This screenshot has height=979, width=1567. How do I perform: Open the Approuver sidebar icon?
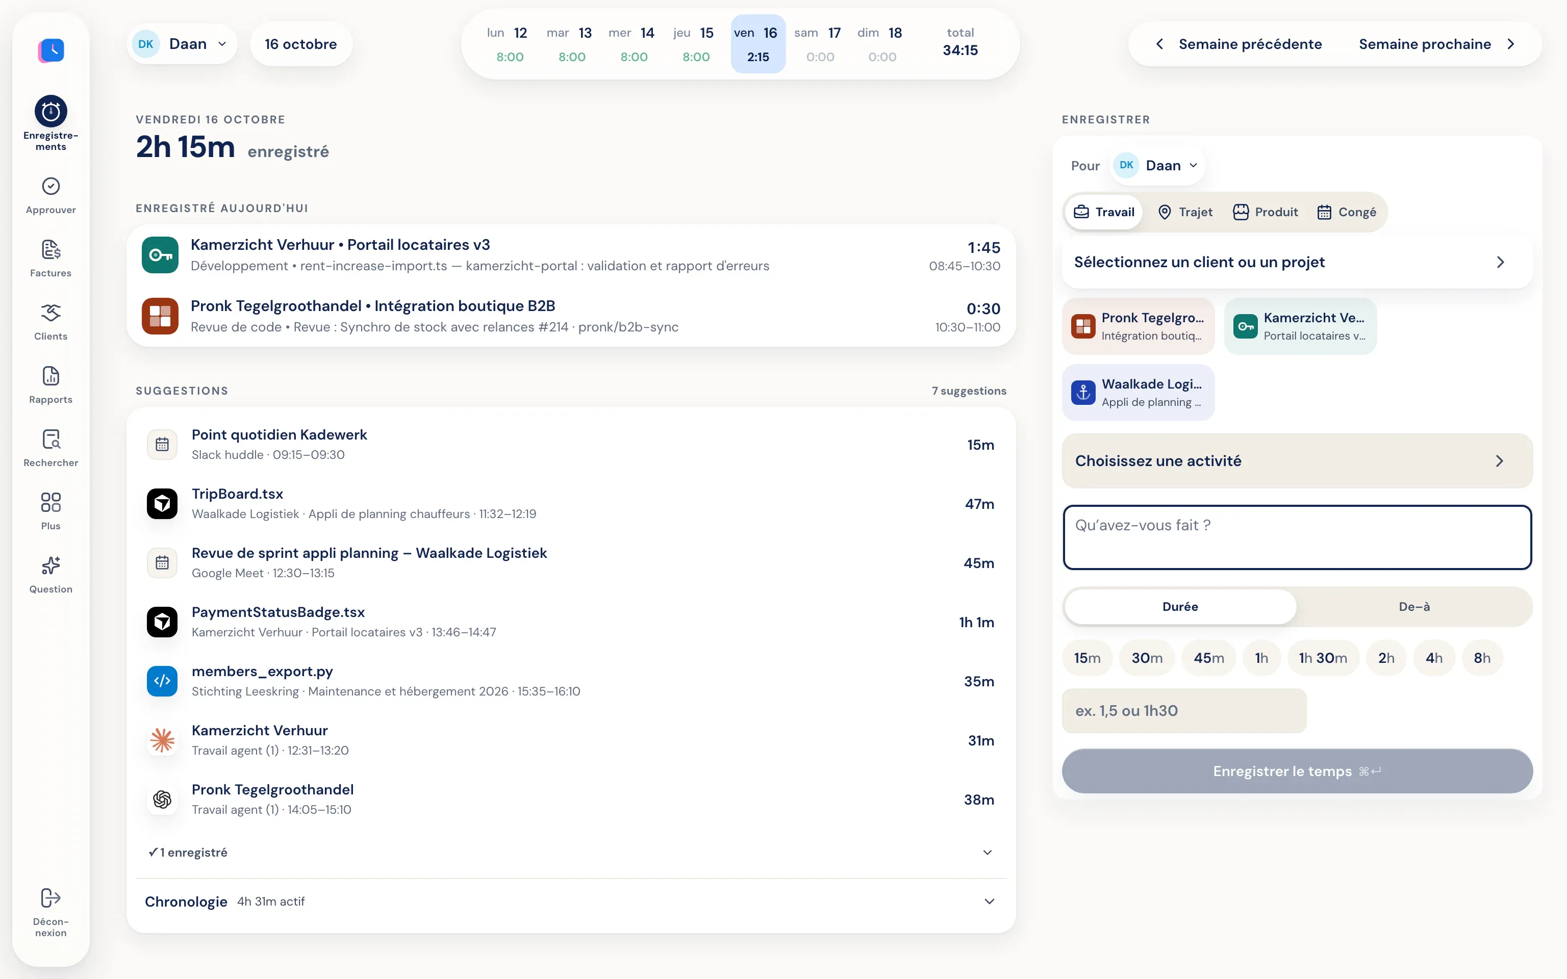pyautogui.click(x=50, y=195)
